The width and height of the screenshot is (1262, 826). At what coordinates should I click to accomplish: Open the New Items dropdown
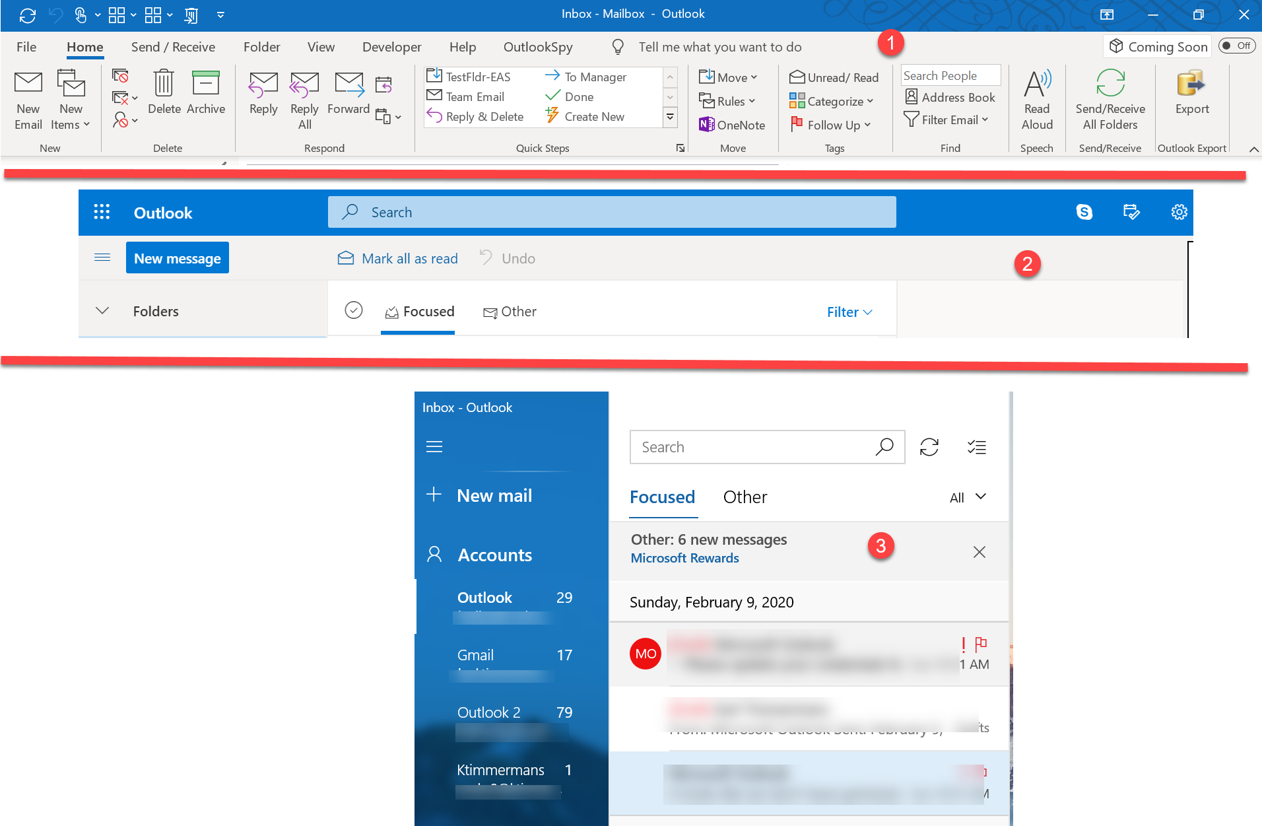(71, 100)
